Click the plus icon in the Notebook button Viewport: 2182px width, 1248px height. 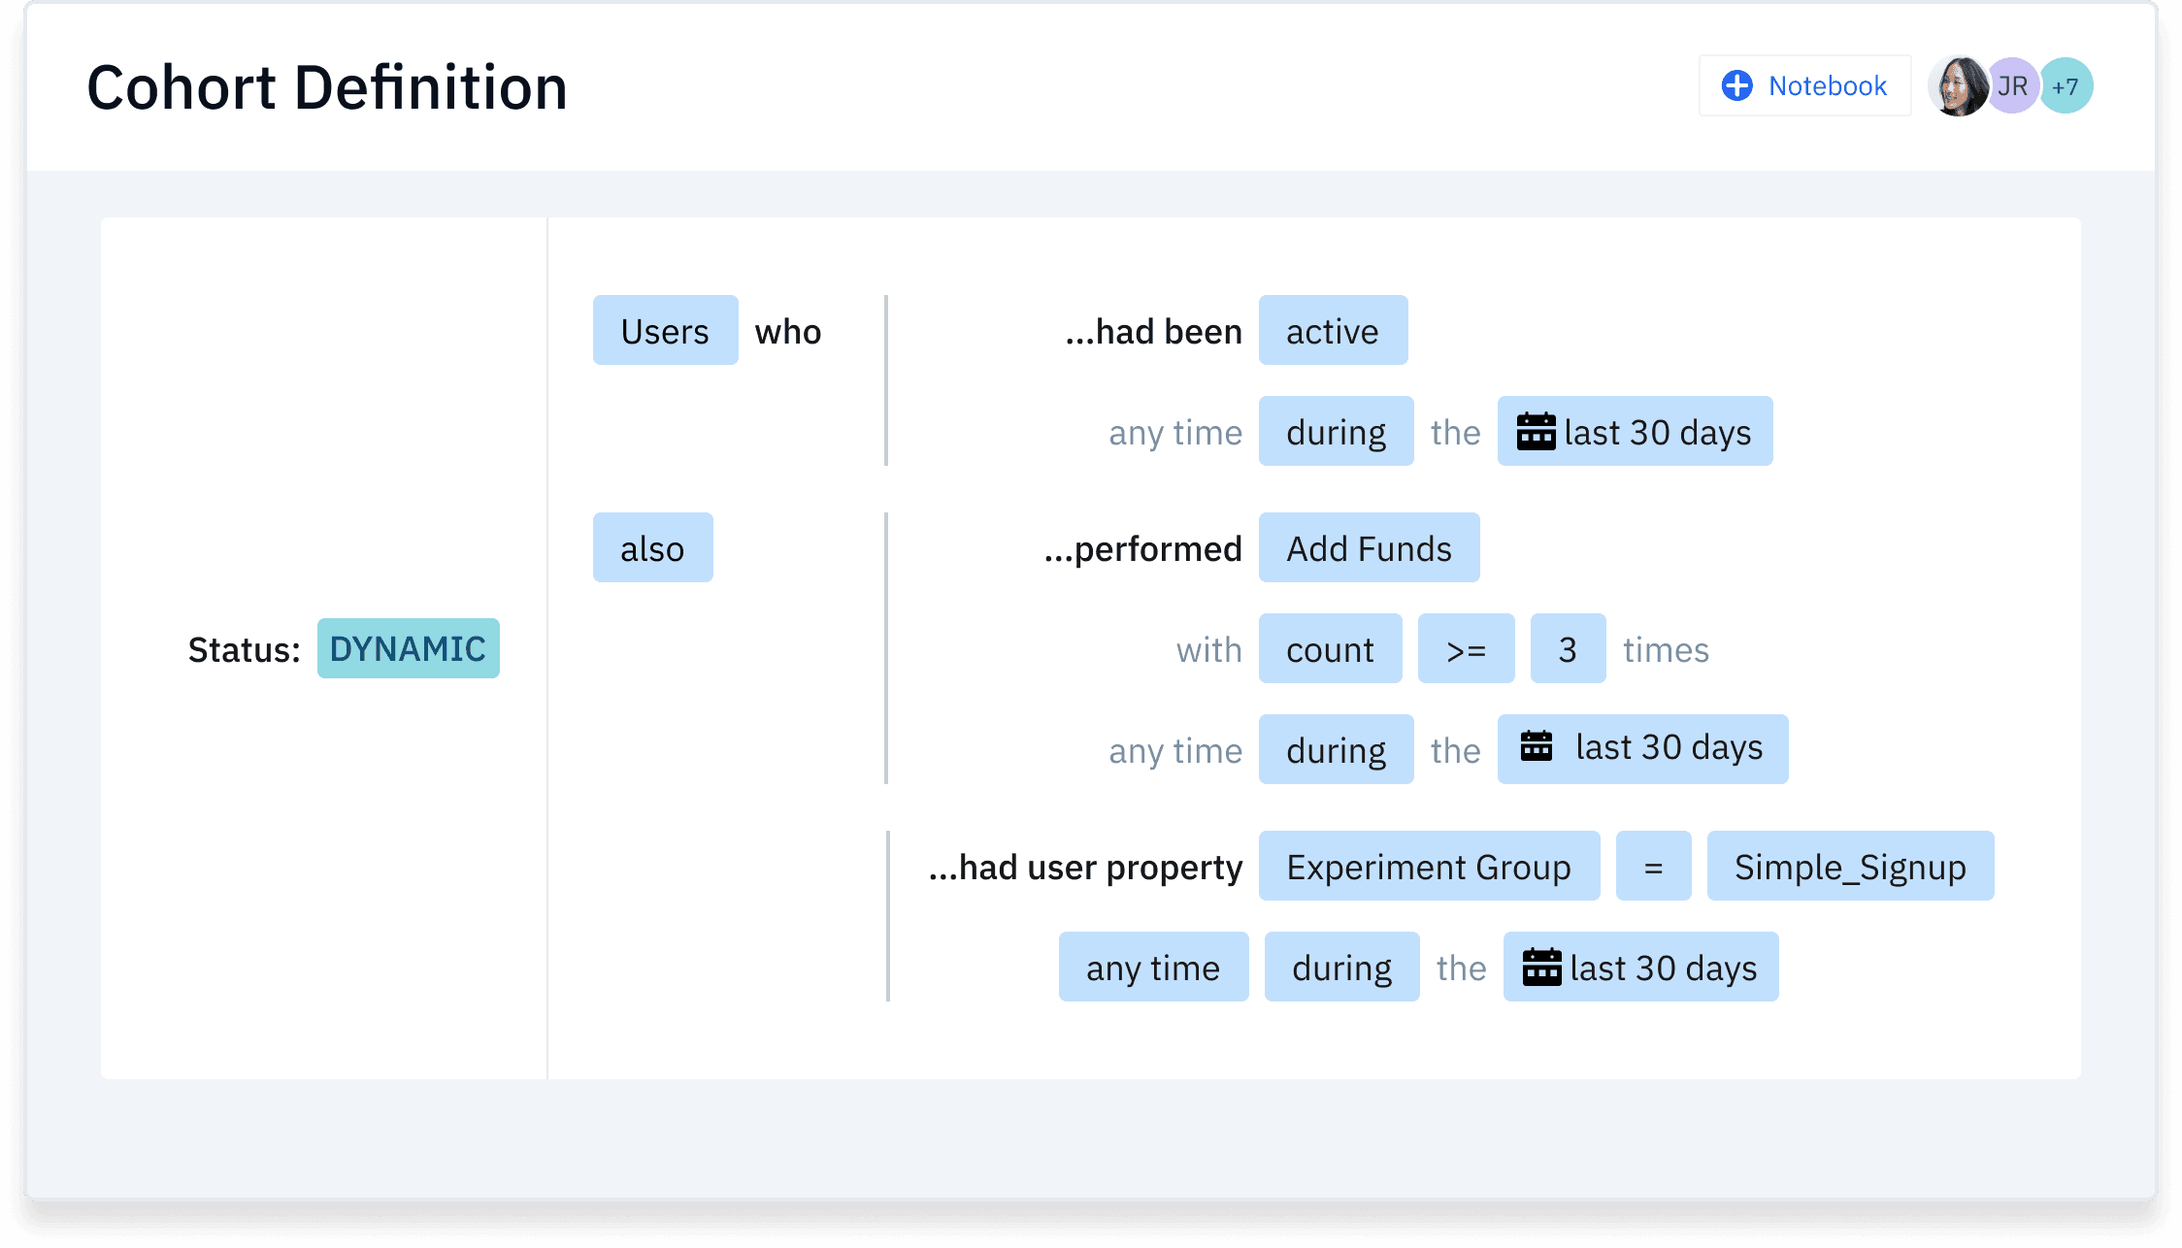(x=1736, y=85)
